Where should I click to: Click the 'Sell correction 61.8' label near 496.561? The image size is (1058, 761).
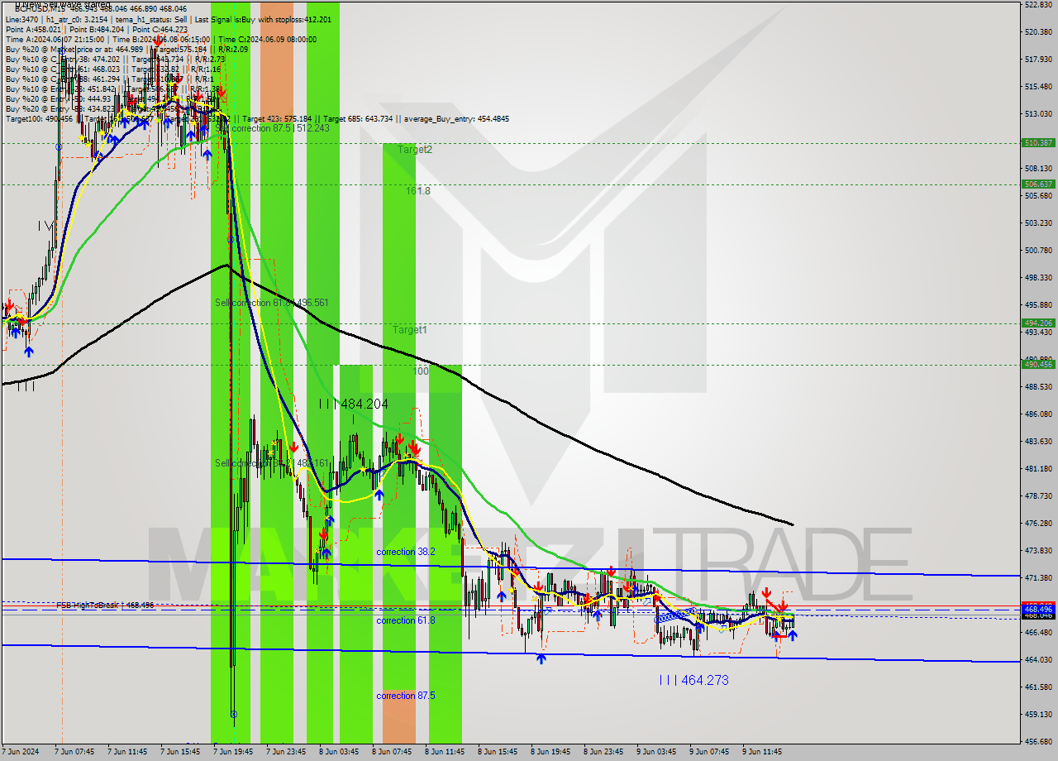click(x=272, y=303)
